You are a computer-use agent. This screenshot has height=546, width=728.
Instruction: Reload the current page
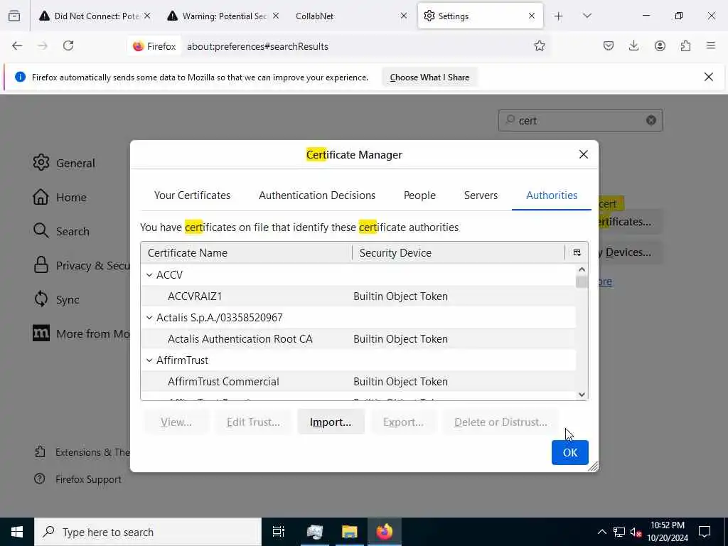(68, 46)
